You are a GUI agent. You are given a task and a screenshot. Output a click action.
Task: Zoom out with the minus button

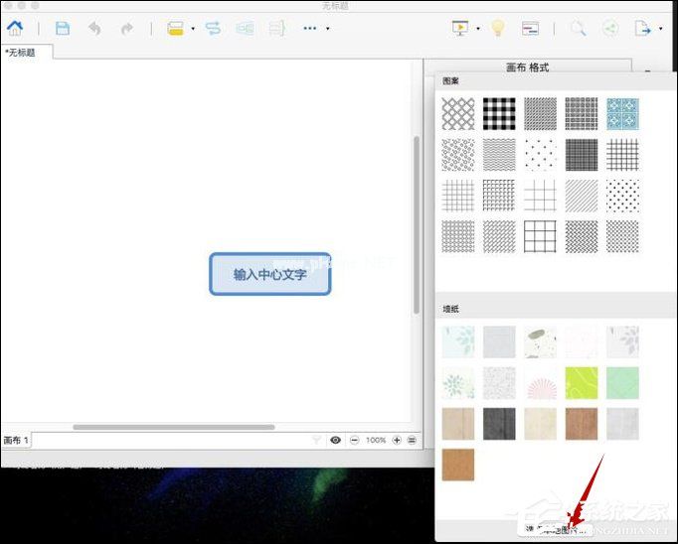click(x=354, y=440)
